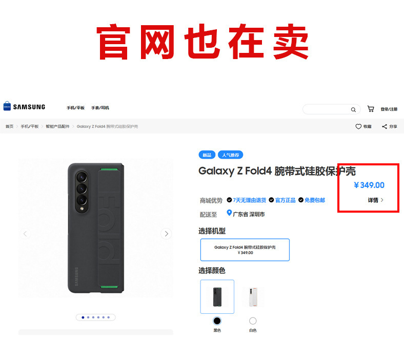Select the black color radio
This screenshot has width=404, height=339.
(x=217, y=321)
